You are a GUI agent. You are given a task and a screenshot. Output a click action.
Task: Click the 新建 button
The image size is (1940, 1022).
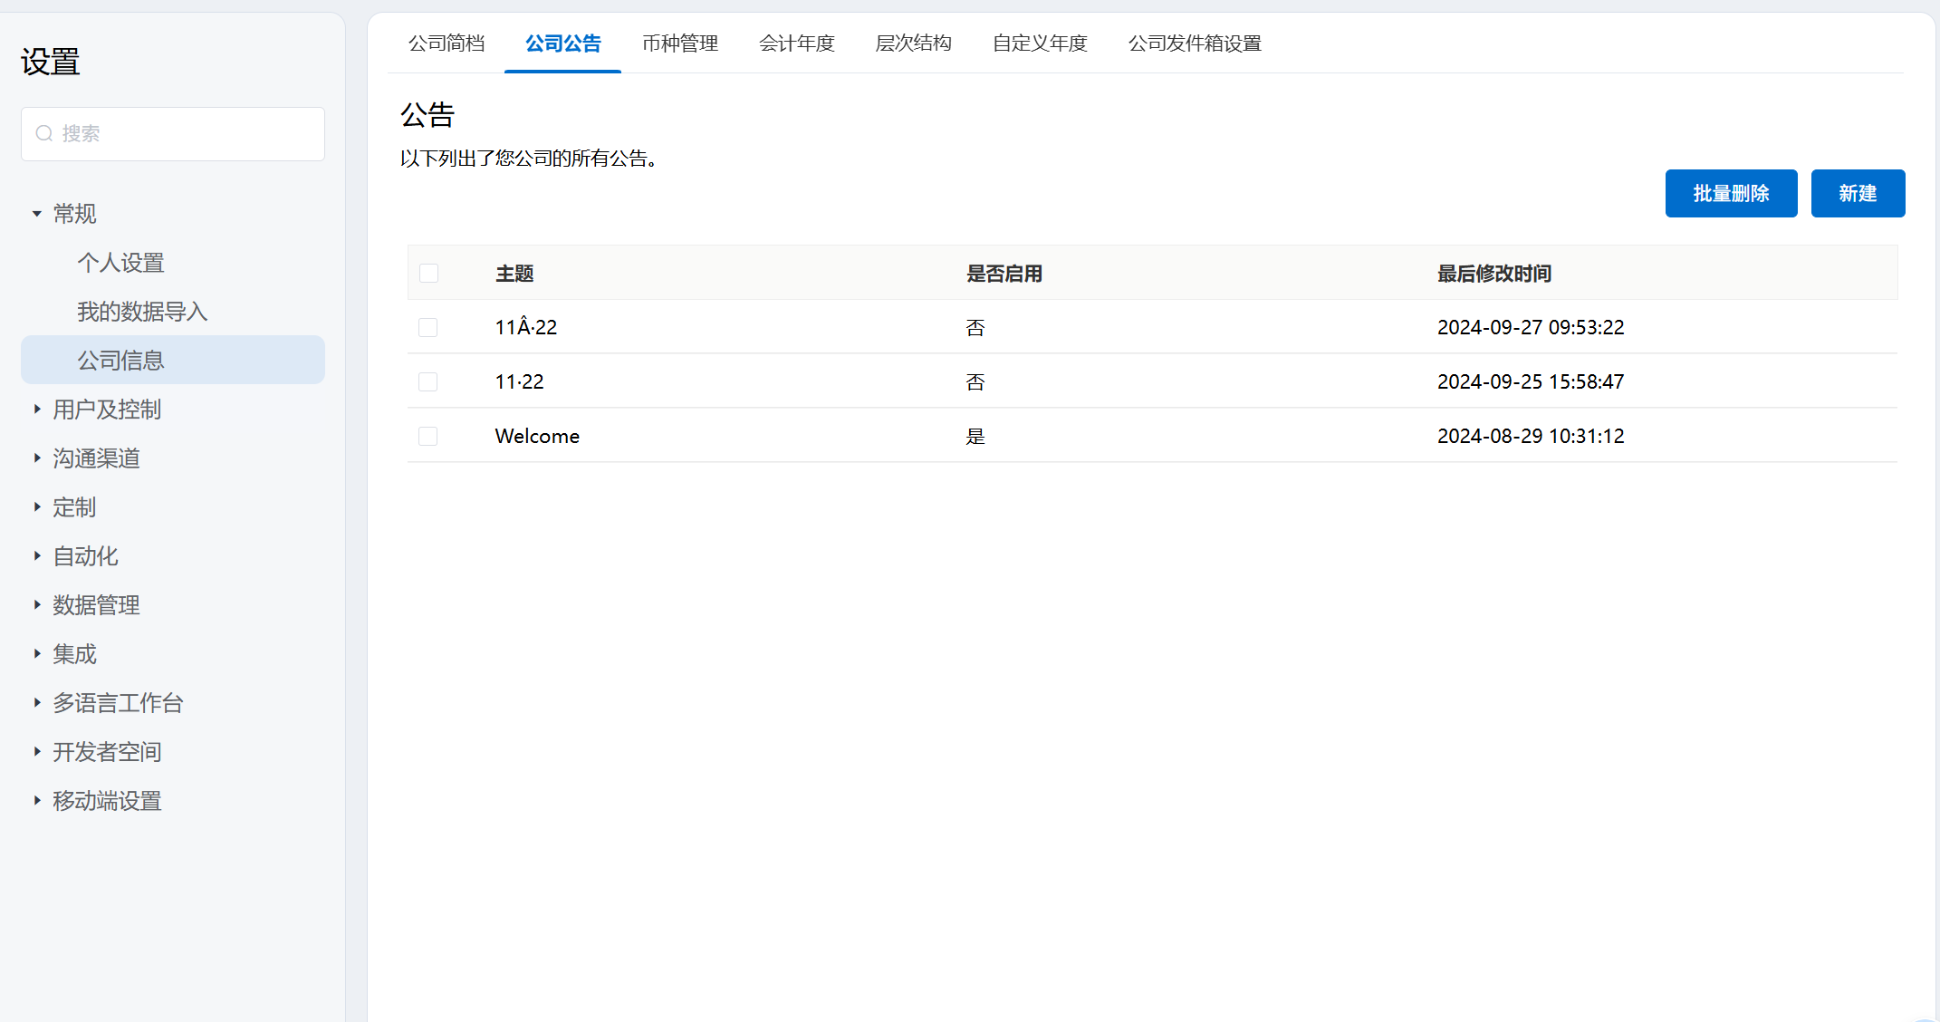tap(1857, 194)
